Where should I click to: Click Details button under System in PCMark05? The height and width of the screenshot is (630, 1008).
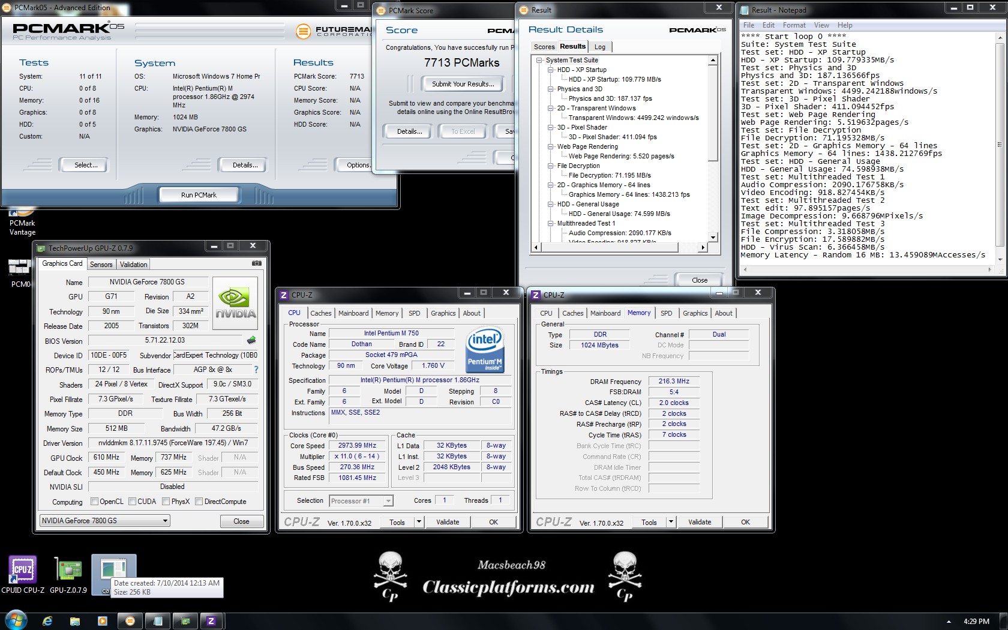(x=245, y=165)
